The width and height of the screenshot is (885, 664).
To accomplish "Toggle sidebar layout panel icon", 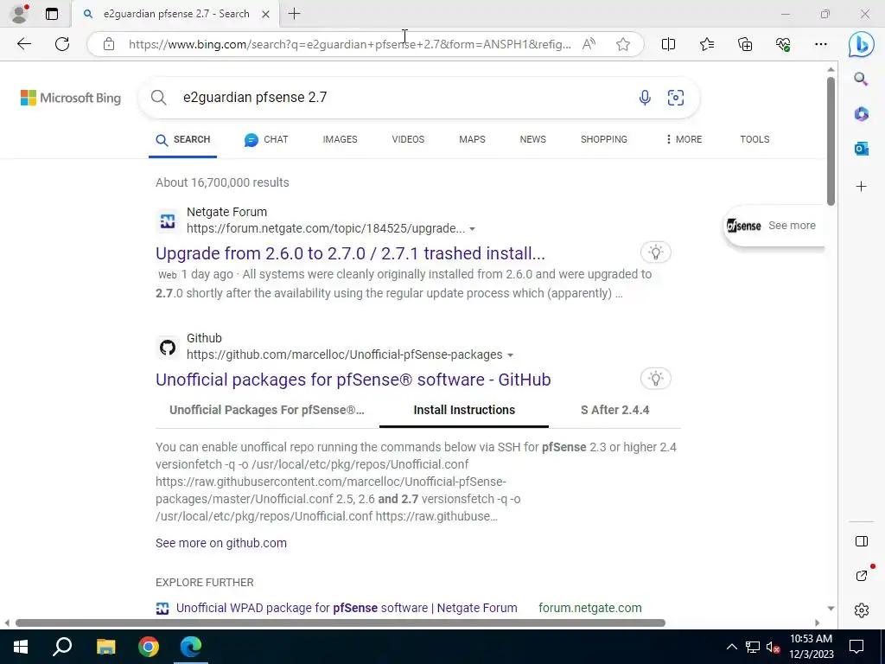I will click(x=862, y=541).
